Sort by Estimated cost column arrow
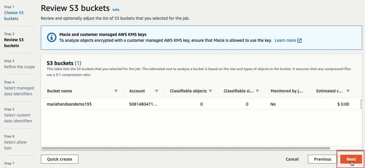Screen dimensions: 365x168 point(348,91)
